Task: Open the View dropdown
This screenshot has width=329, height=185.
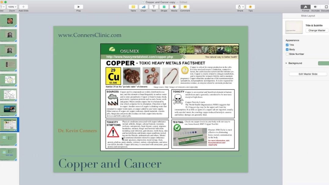Action: tap(2, 7)
